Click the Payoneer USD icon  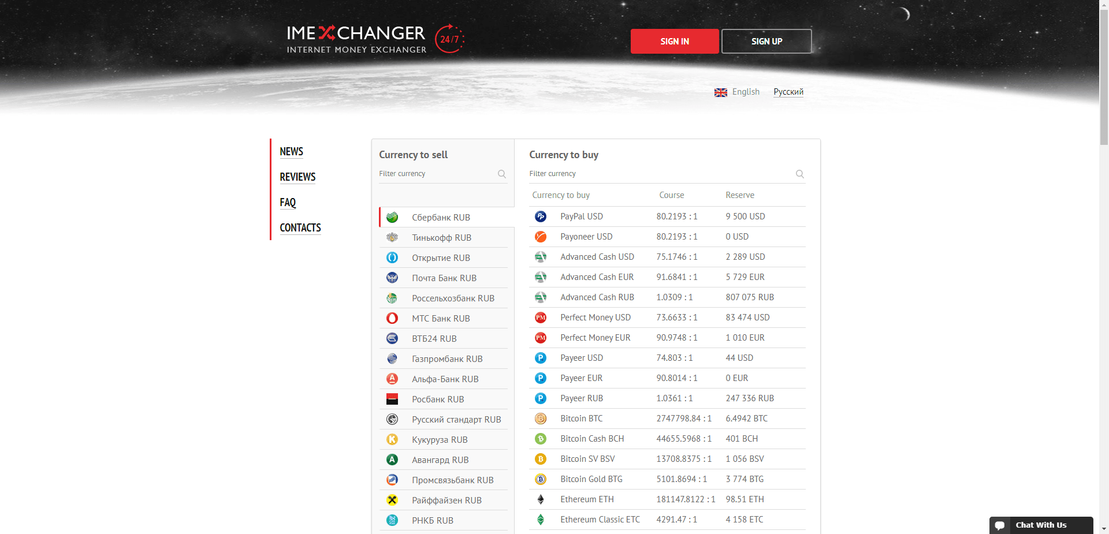click(541, 237)
